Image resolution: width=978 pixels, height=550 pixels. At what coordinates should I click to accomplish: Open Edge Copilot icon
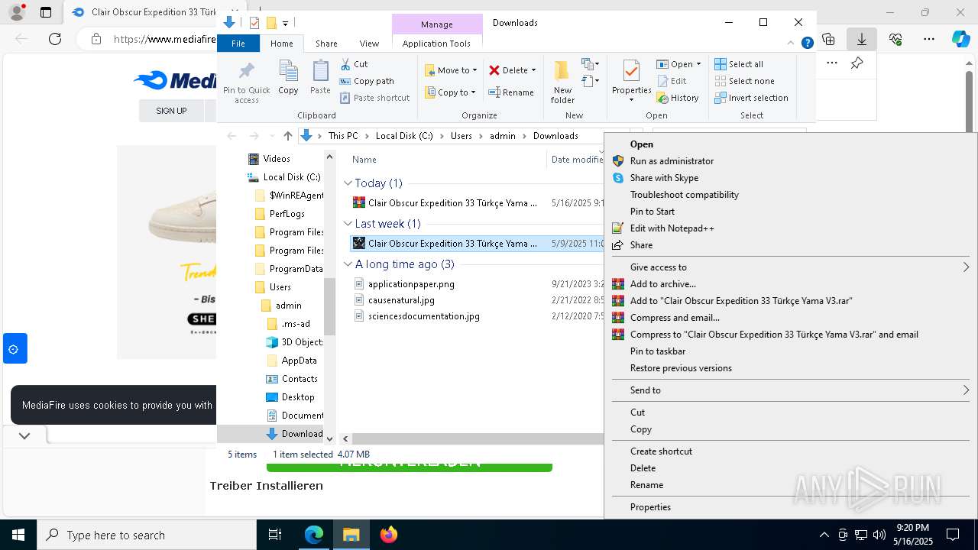click(x=961, y=39)
